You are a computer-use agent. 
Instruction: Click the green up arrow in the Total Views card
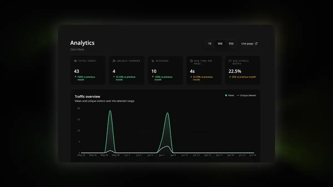pyautogui.click(x=75, y=77)
